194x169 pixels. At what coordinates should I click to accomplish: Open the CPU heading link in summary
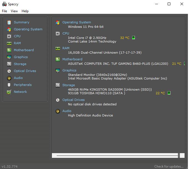(x=66, y=33)
